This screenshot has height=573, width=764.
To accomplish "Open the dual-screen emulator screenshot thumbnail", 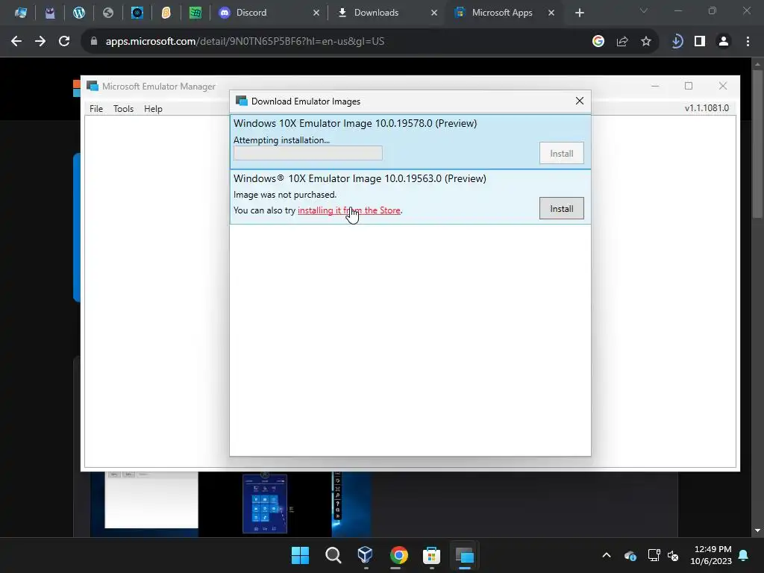I will (x=265, y=504).
